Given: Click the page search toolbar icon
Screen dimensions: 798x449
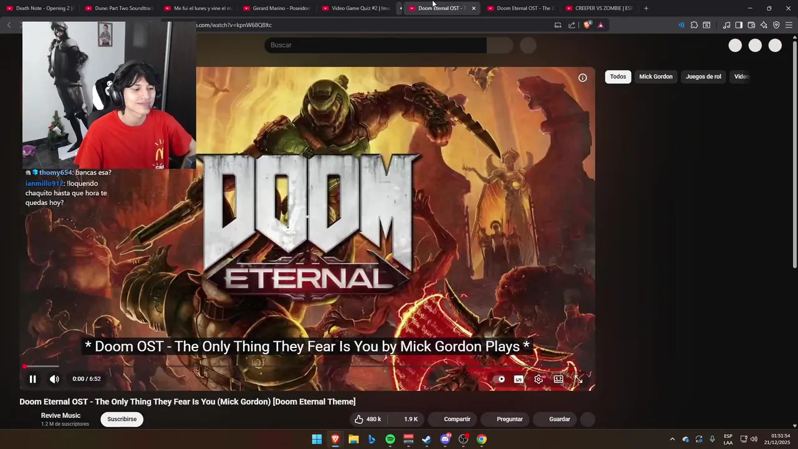Looking at the screenshot, I should pyautogui.click(x=706, y=25).
